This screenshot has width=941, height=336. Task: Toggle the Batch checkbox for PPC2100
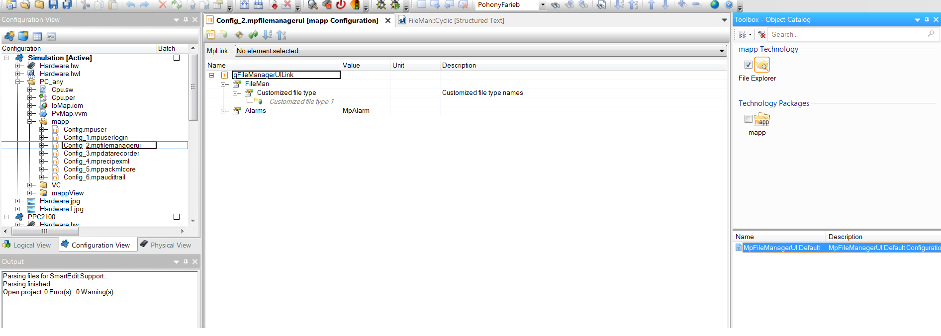click(x=177, y=217)
